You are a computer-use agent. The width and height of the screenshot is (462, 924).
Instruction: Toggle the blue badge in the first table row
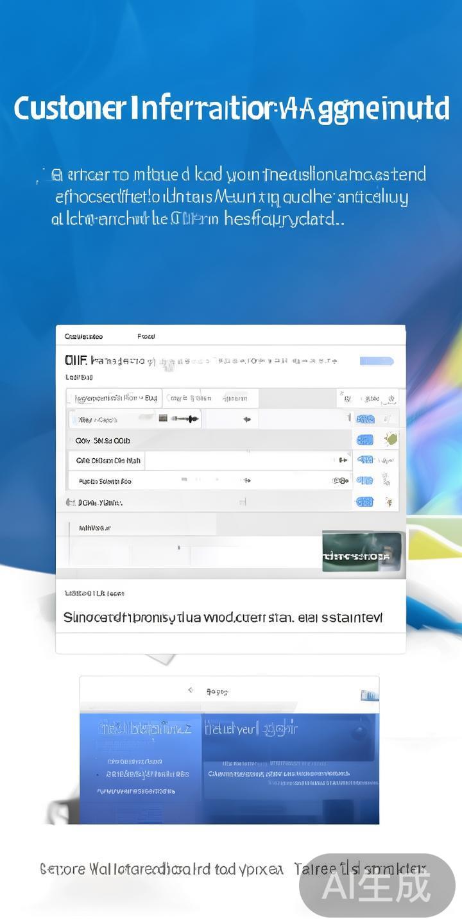365,419
